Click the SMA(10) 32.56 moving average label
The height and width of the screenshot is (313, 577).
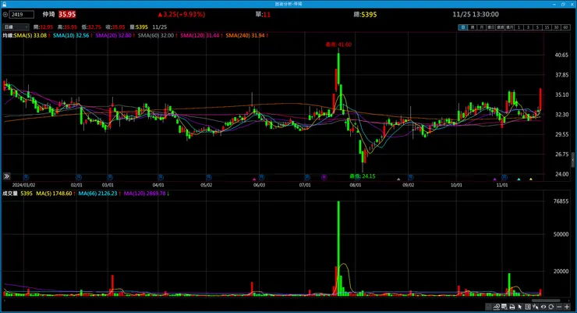(73, 35)
